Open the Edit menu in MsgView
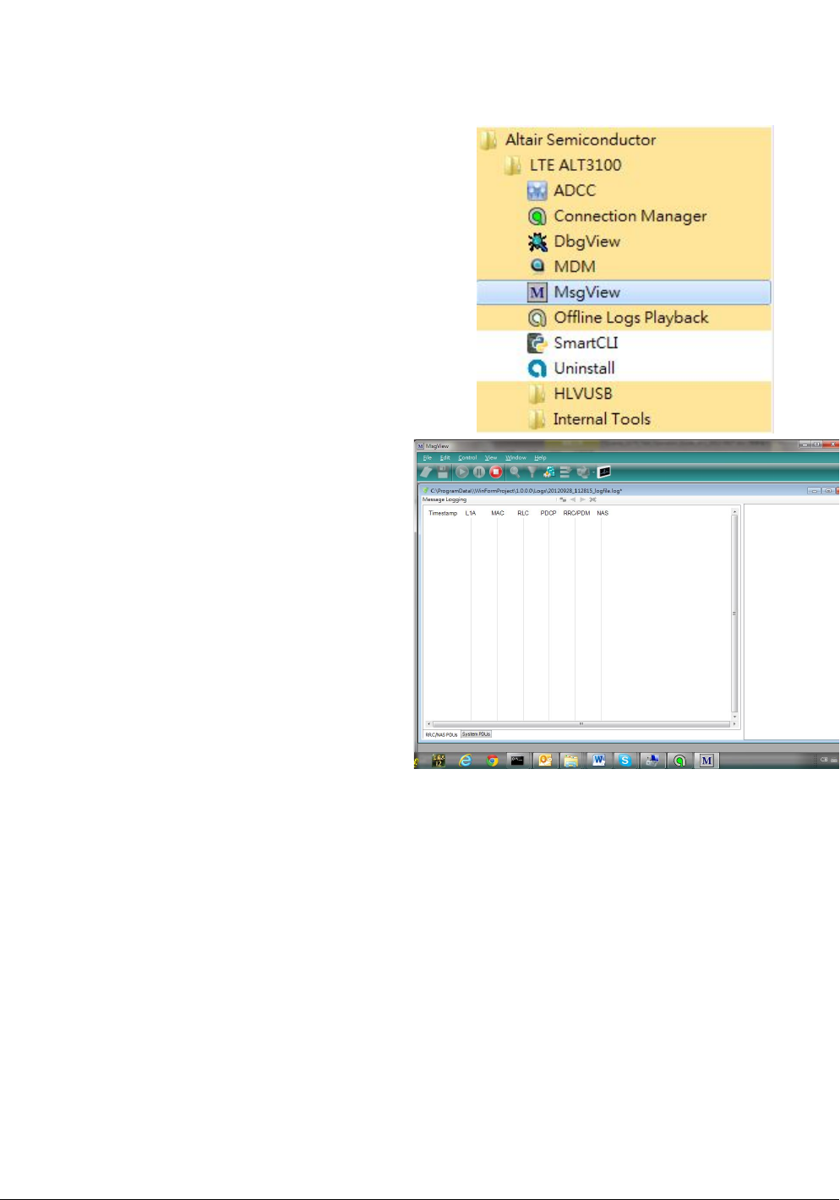This screenshot has width=840, height=1200. pyautogui.click(x=445, y=458)
